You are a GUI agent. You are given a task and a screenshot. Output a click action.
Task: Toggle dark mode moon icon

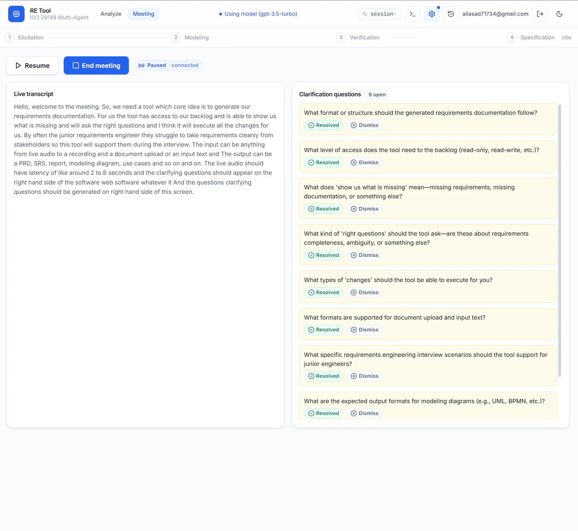(x=560, y=14)
